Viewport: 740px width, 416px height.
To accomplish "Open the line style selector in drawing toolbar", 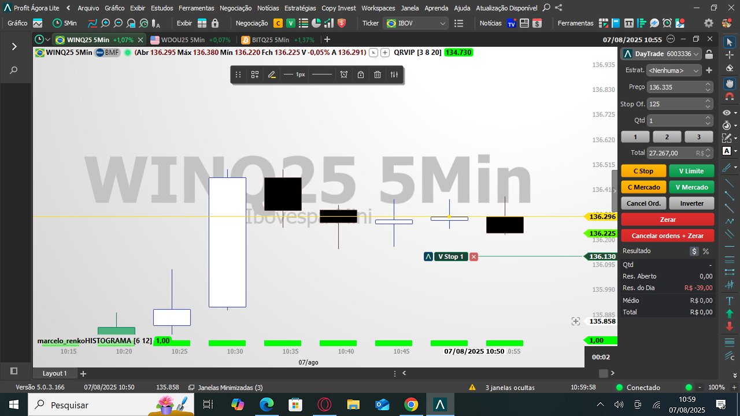I will pos(321,75).
